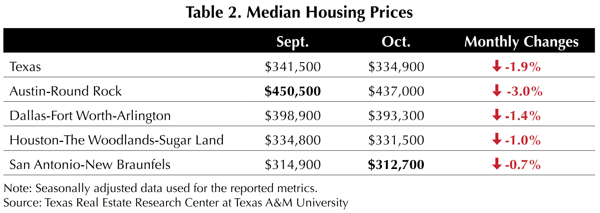
Task: Click the bold $450,500 September value
Action: (x=292, y=91)
